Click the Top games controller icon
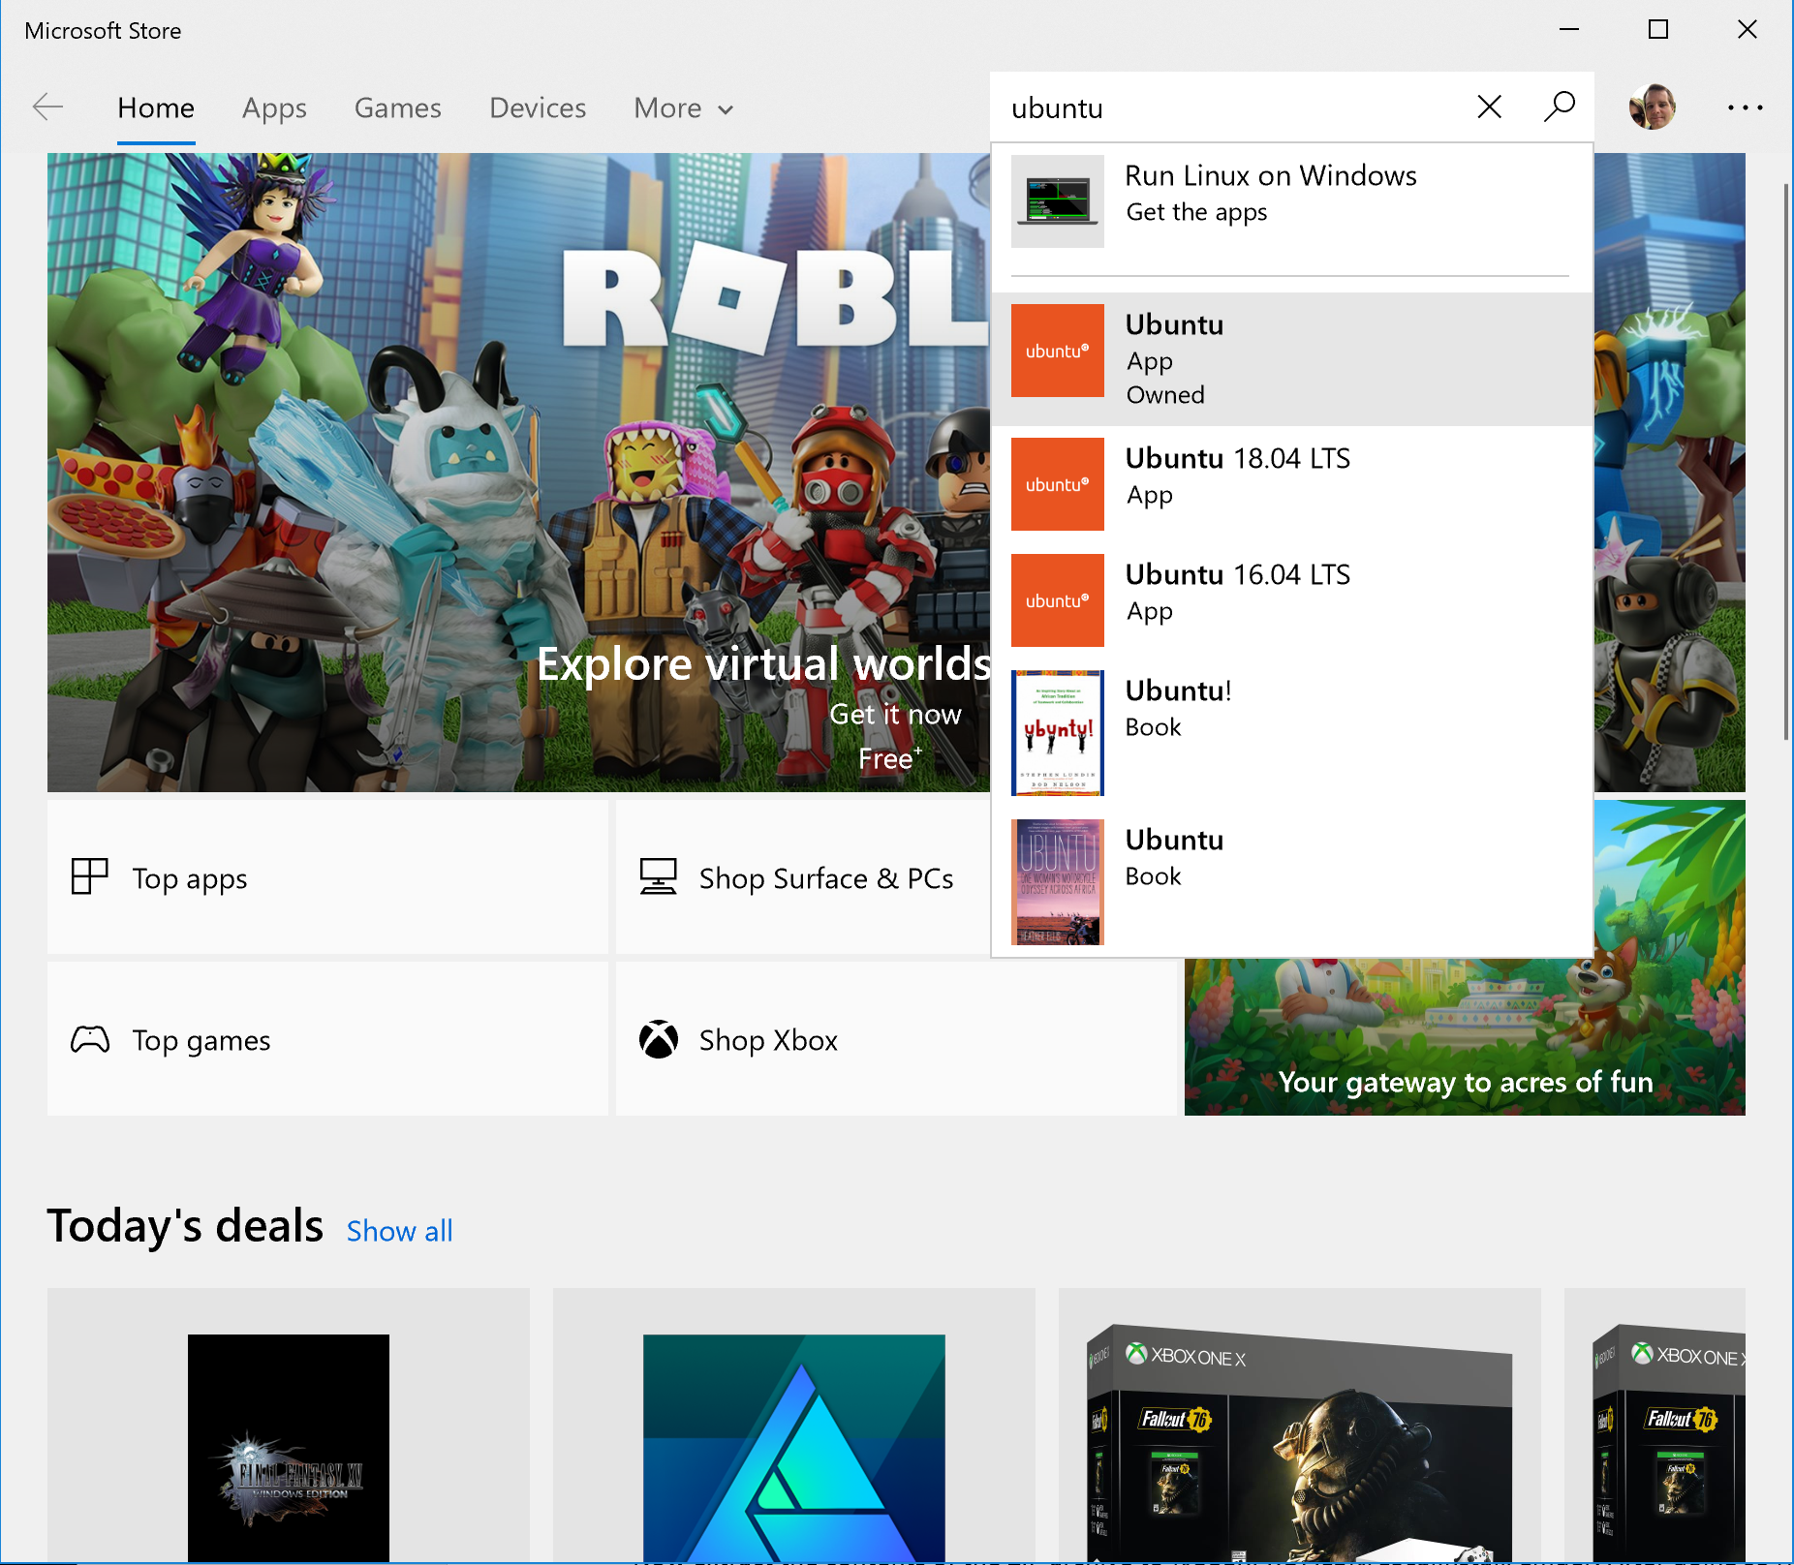 90,1039
